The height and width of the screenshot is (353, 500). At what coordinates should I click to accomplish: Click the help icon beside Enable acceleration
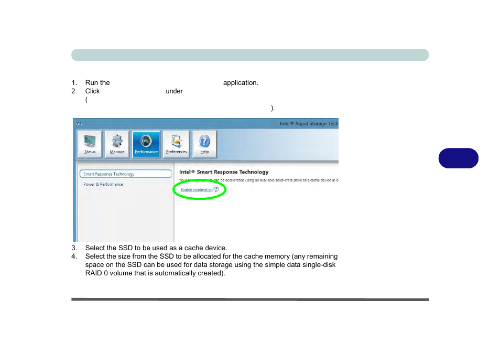click(x=216, y=189)
